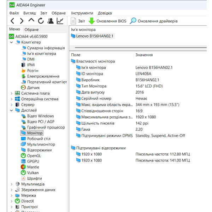Click the Властивості монітора group header

(x=93, y=61)
